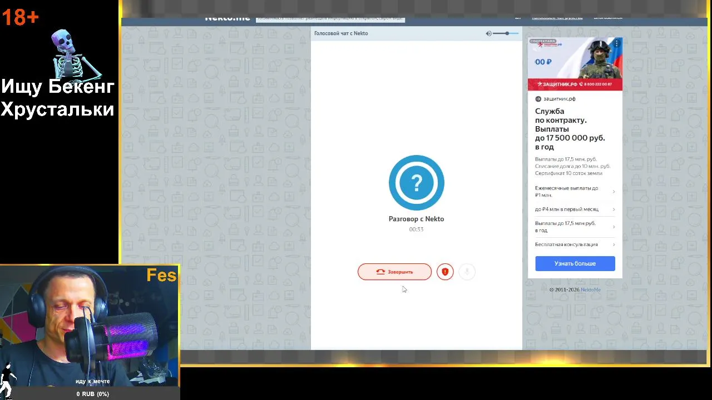End the call with Завершить button
712x400 pixels.
[394, 272]
